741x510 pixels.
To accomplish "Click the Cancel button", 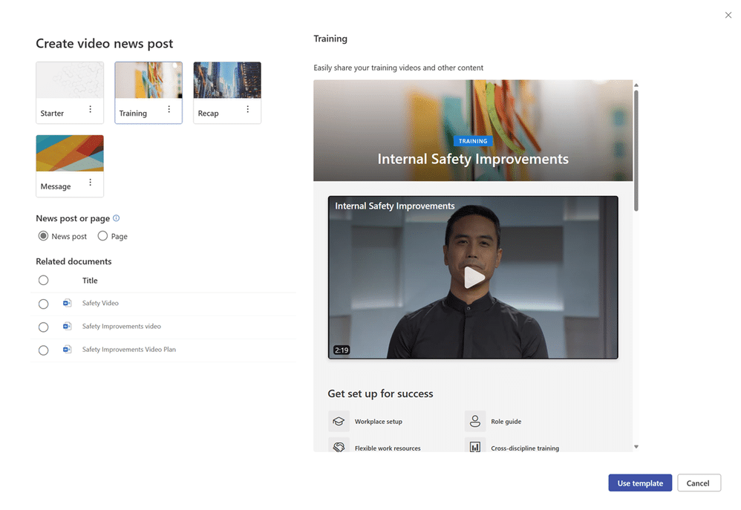I will (x=699, y=483).
